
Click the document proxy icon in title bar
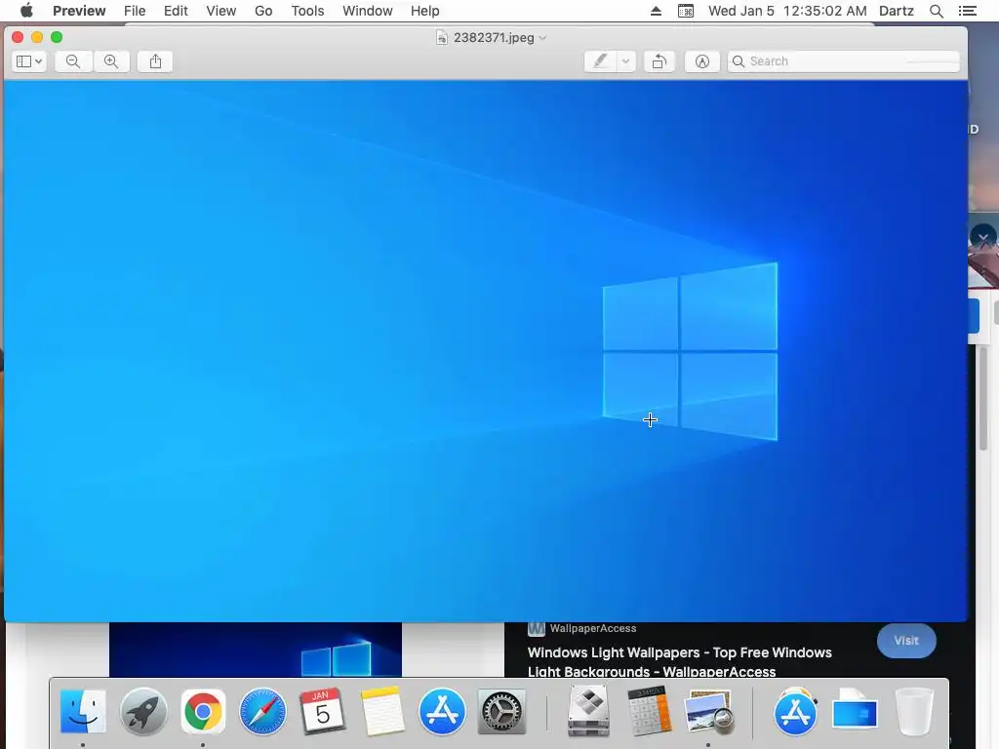[442, 38]
